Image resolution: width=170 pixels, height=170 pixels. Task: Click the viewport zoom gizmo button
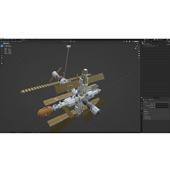[x=139, y=51]
